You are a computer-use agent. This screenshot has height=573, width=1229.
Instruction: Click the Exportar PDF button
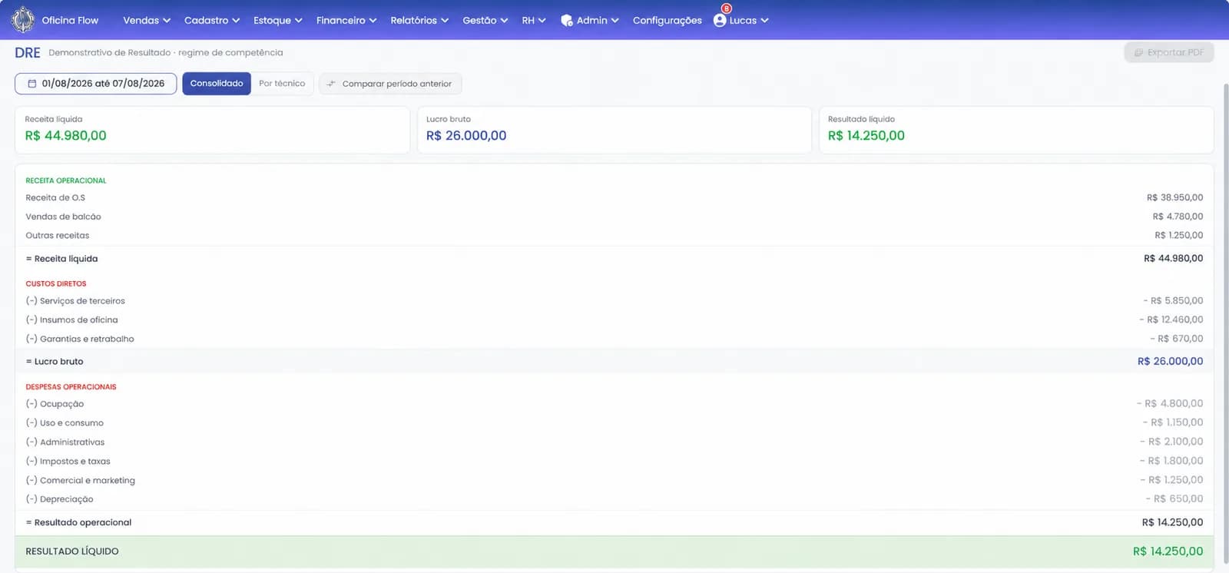pos(1169,52)
